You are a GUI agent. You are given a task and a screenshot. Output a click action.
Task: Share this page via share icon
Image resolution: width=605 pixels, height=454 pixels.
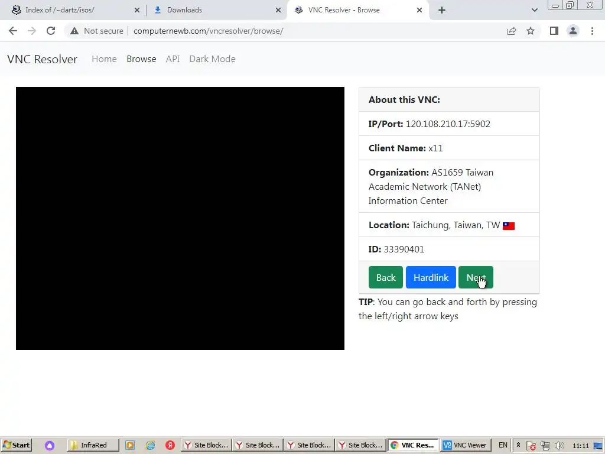tap(512, 31)
